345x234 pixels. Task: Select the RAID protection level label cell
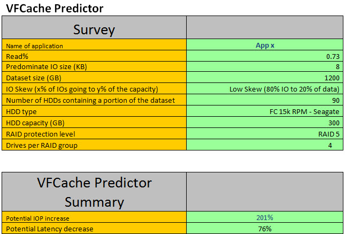(x=94, y=134)
